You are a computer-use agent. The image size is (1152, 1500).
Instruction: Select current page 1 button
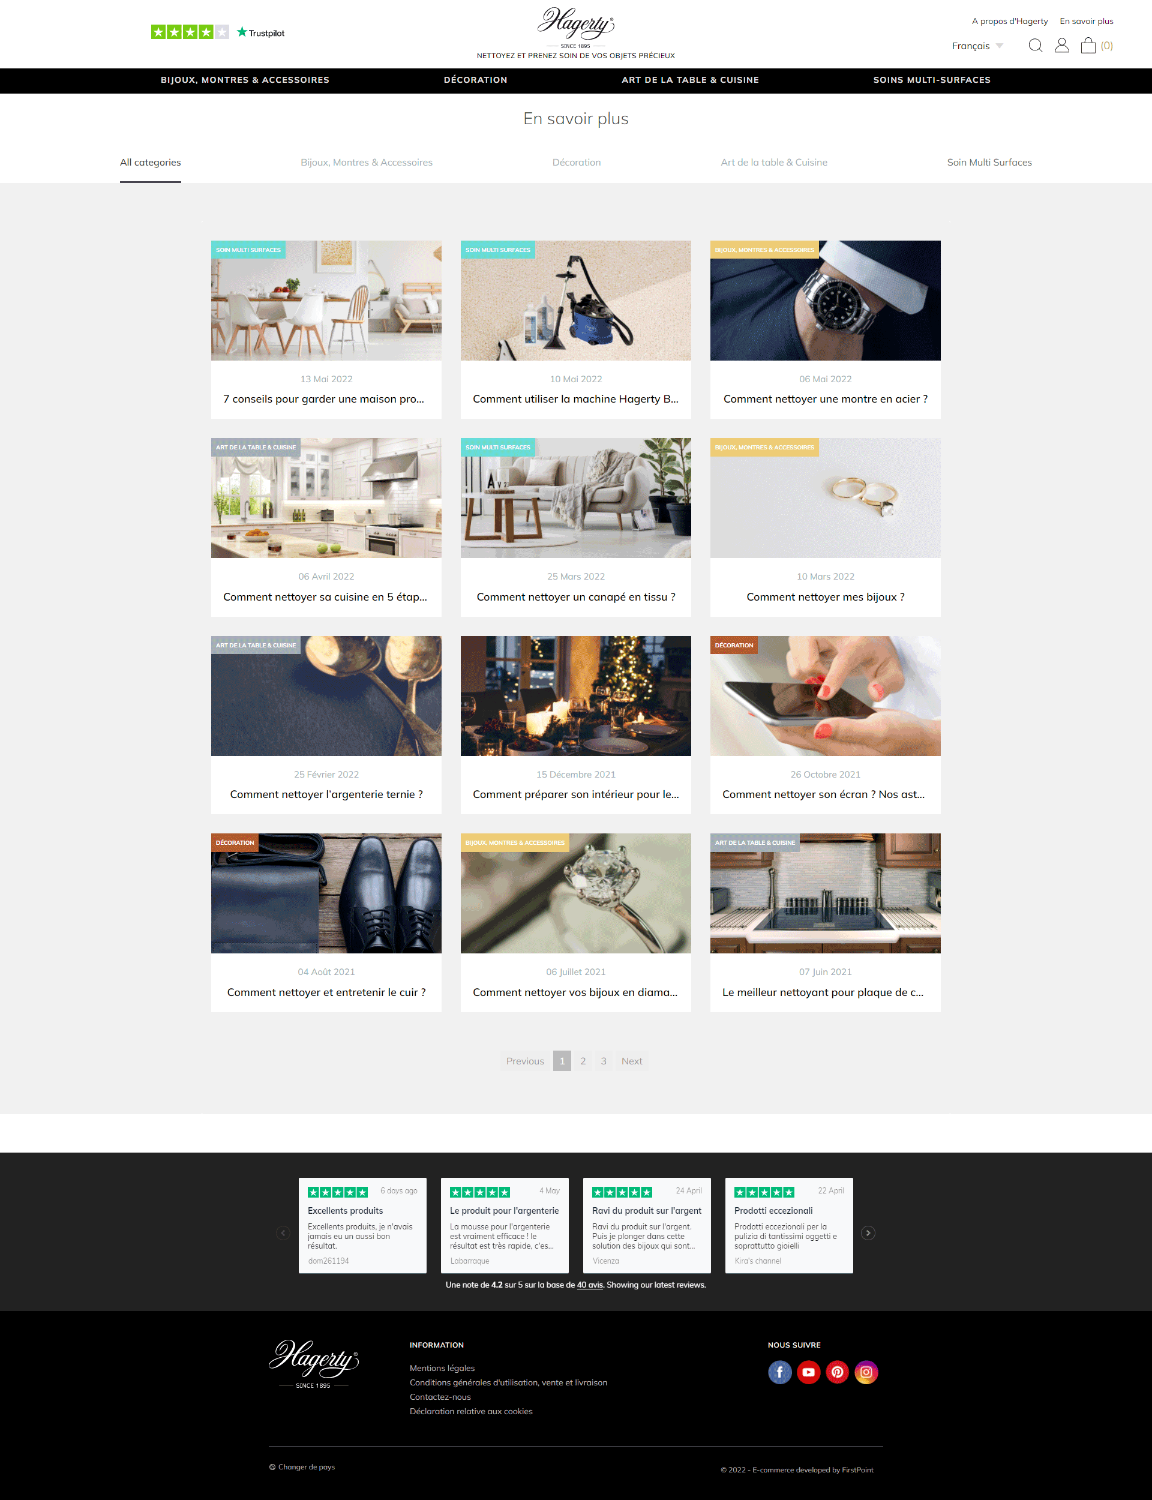pos(562,1061)
